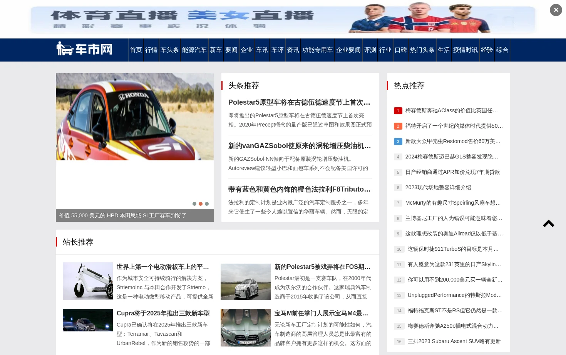The height and width of the screenshot is (355, 566).
Task: Open the 车评 navigation item
Action: (x=278, y=50)
